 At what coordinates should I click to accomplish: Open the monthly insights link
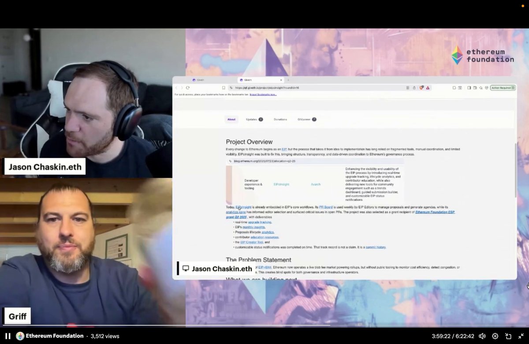tap(254, 227)
